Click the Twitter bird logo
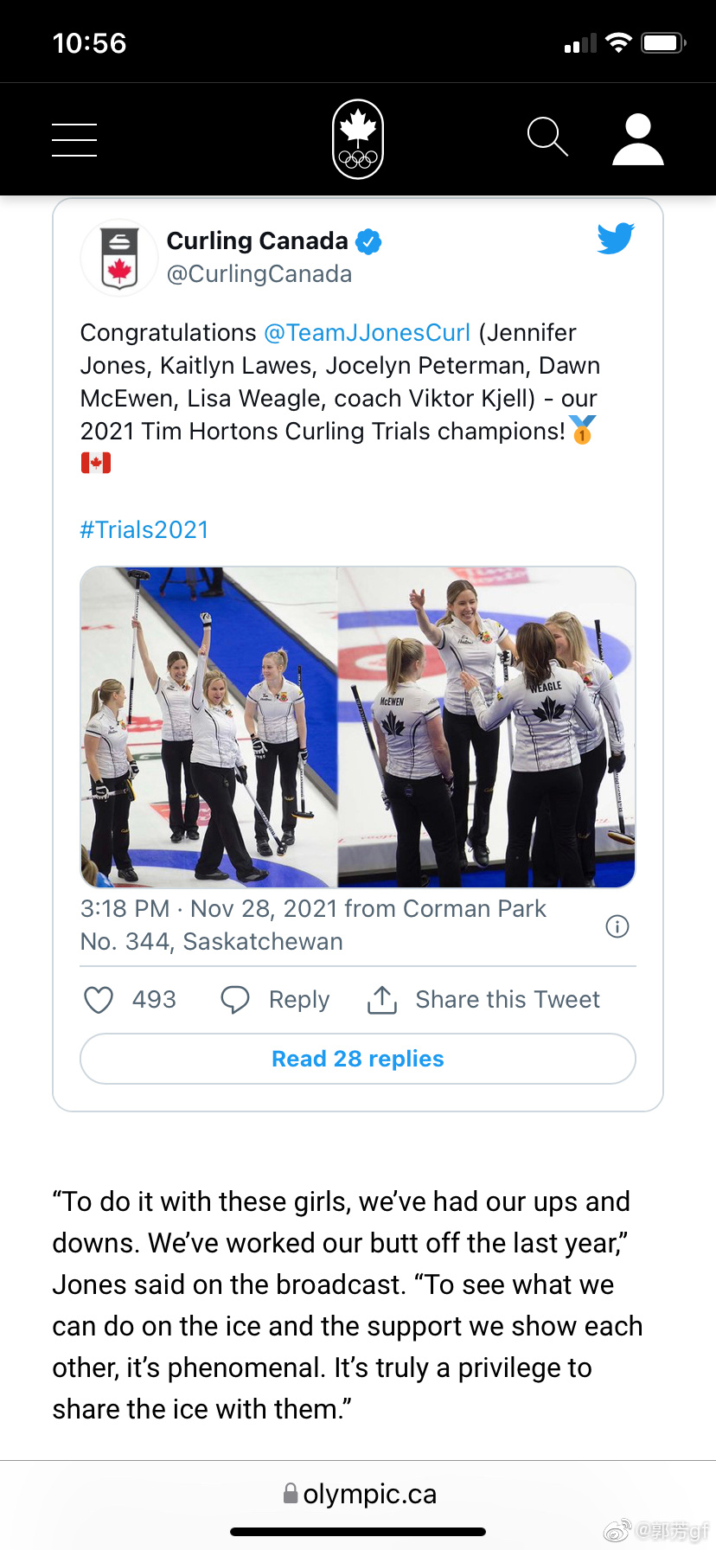 point(616,238)
